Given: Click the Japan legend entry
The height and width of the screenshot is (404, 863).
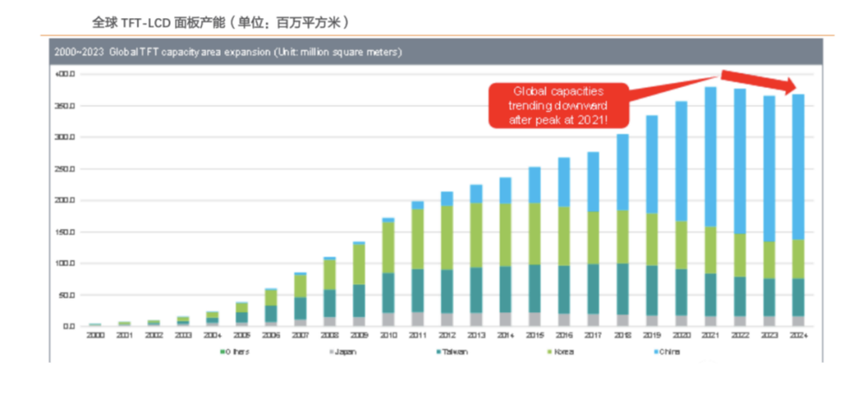Looking at the screenshot, I should (345, 352).
